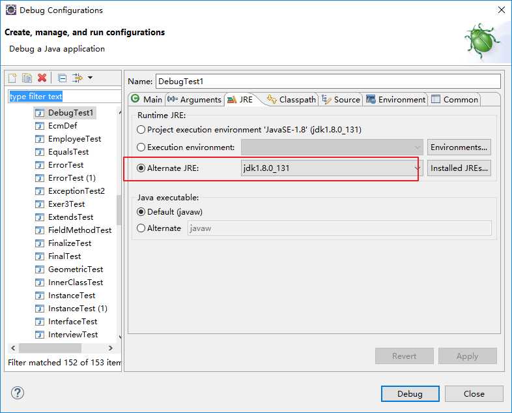
Task: Delete the selected launch configuration
Action: coord(42,78)
